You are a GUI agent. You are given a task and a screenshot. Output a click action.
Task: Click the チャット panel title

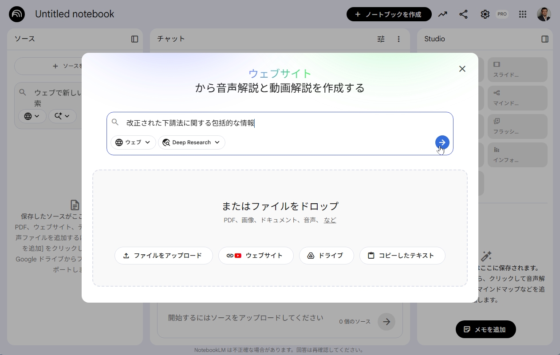coord(171,39)
